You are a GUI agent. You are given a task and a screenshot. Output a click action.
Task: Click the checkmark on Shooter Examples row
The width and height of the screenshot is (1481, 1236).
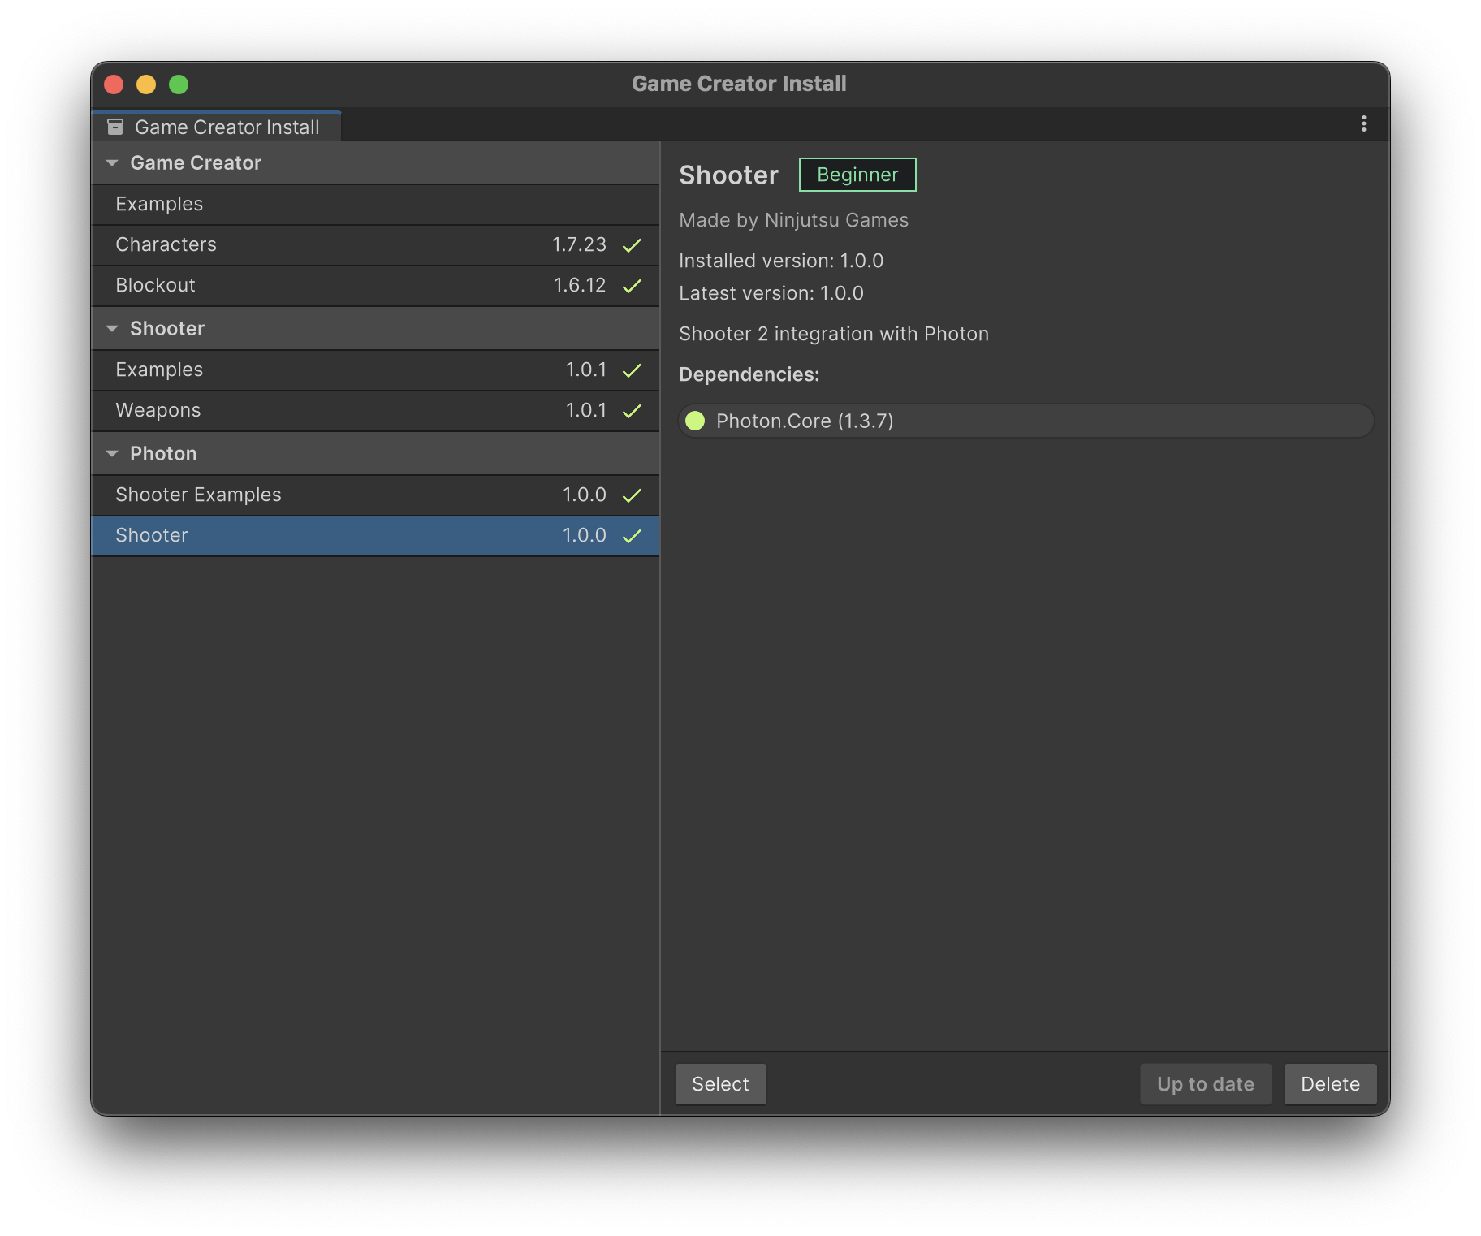click(x=632, y=495)
